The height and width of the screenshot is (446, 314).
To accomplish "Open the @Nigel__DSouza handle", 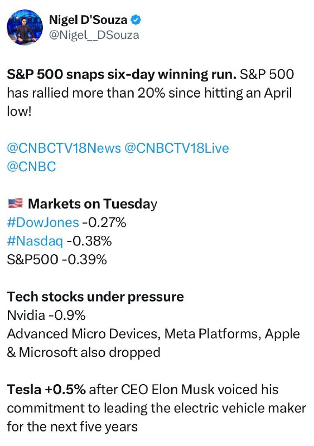I will (94, 35).
